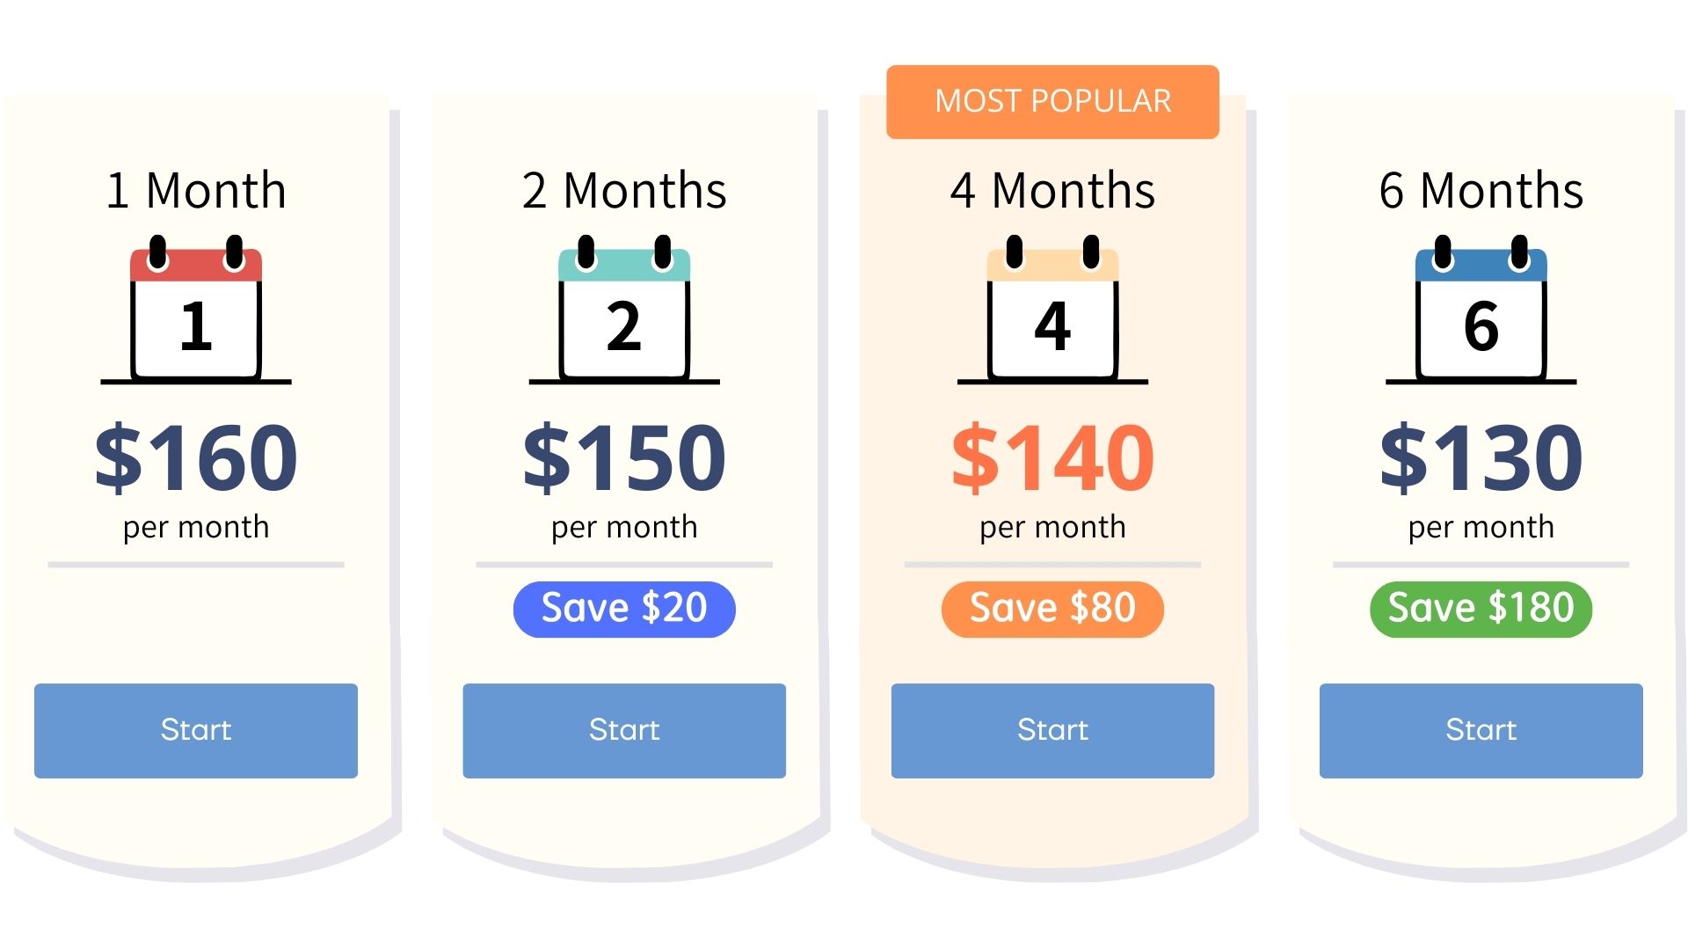Click the 1 Month plan title
The height and width of the screenshot is (950, 1688).
(196, 190)
